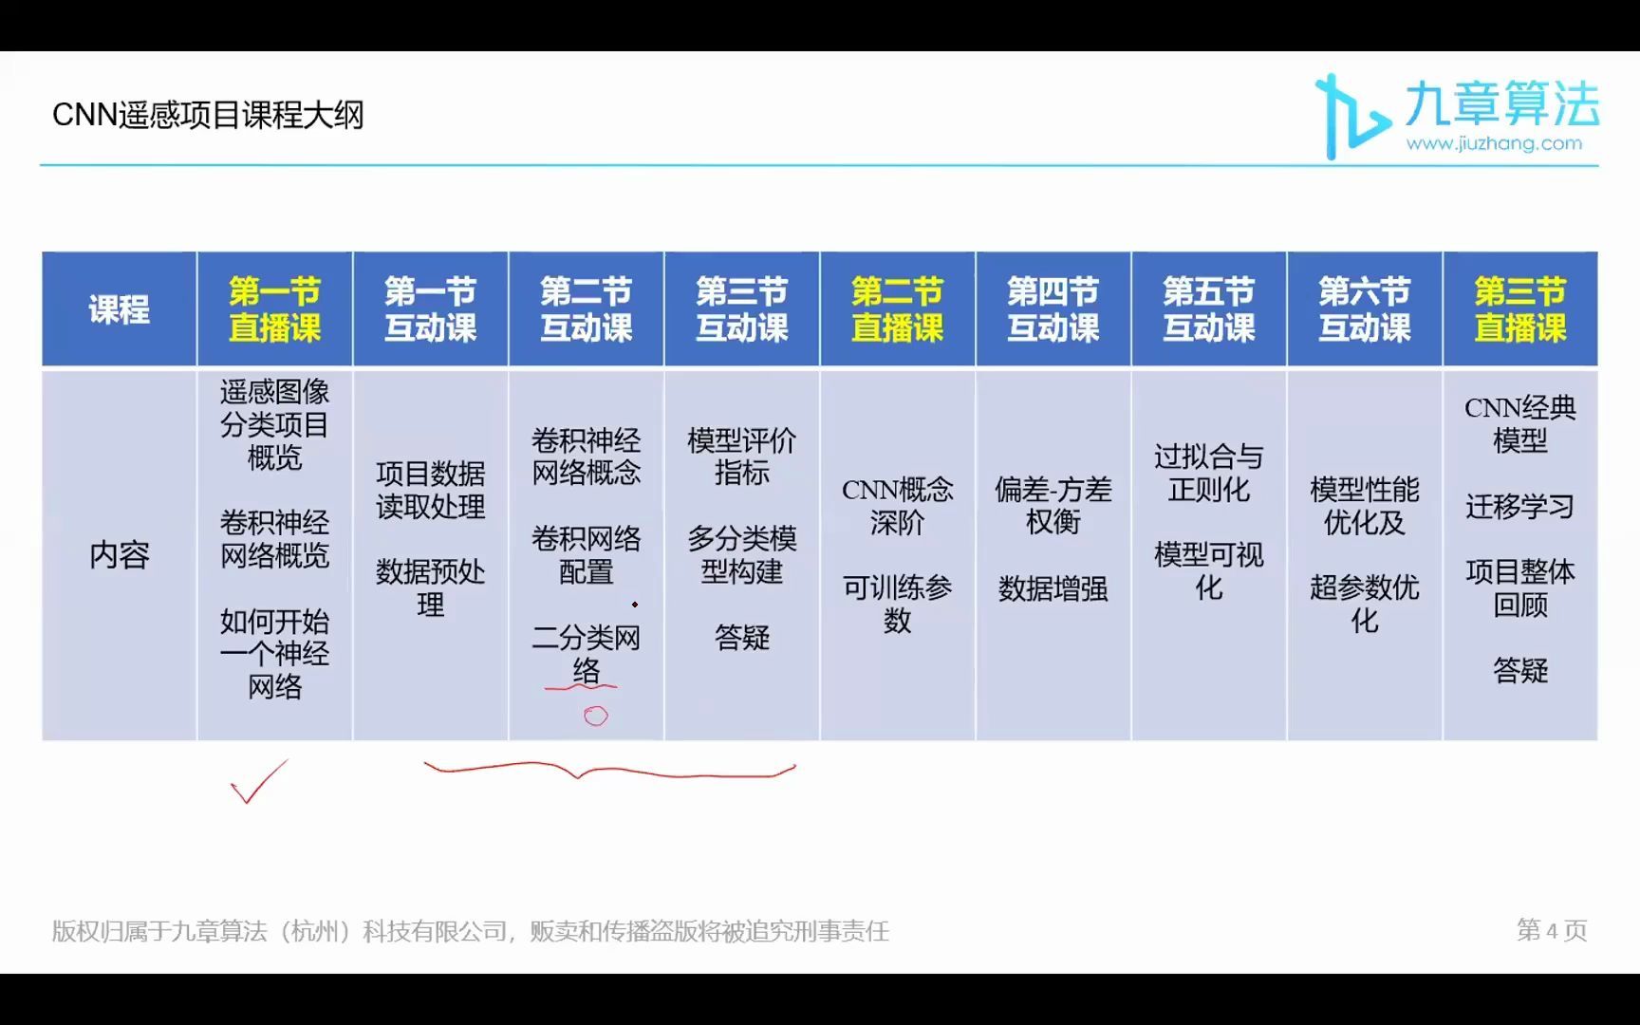
Task: Click the text 卷积神经网络概念
Action: pyautogui.click(x=586, y=457)
